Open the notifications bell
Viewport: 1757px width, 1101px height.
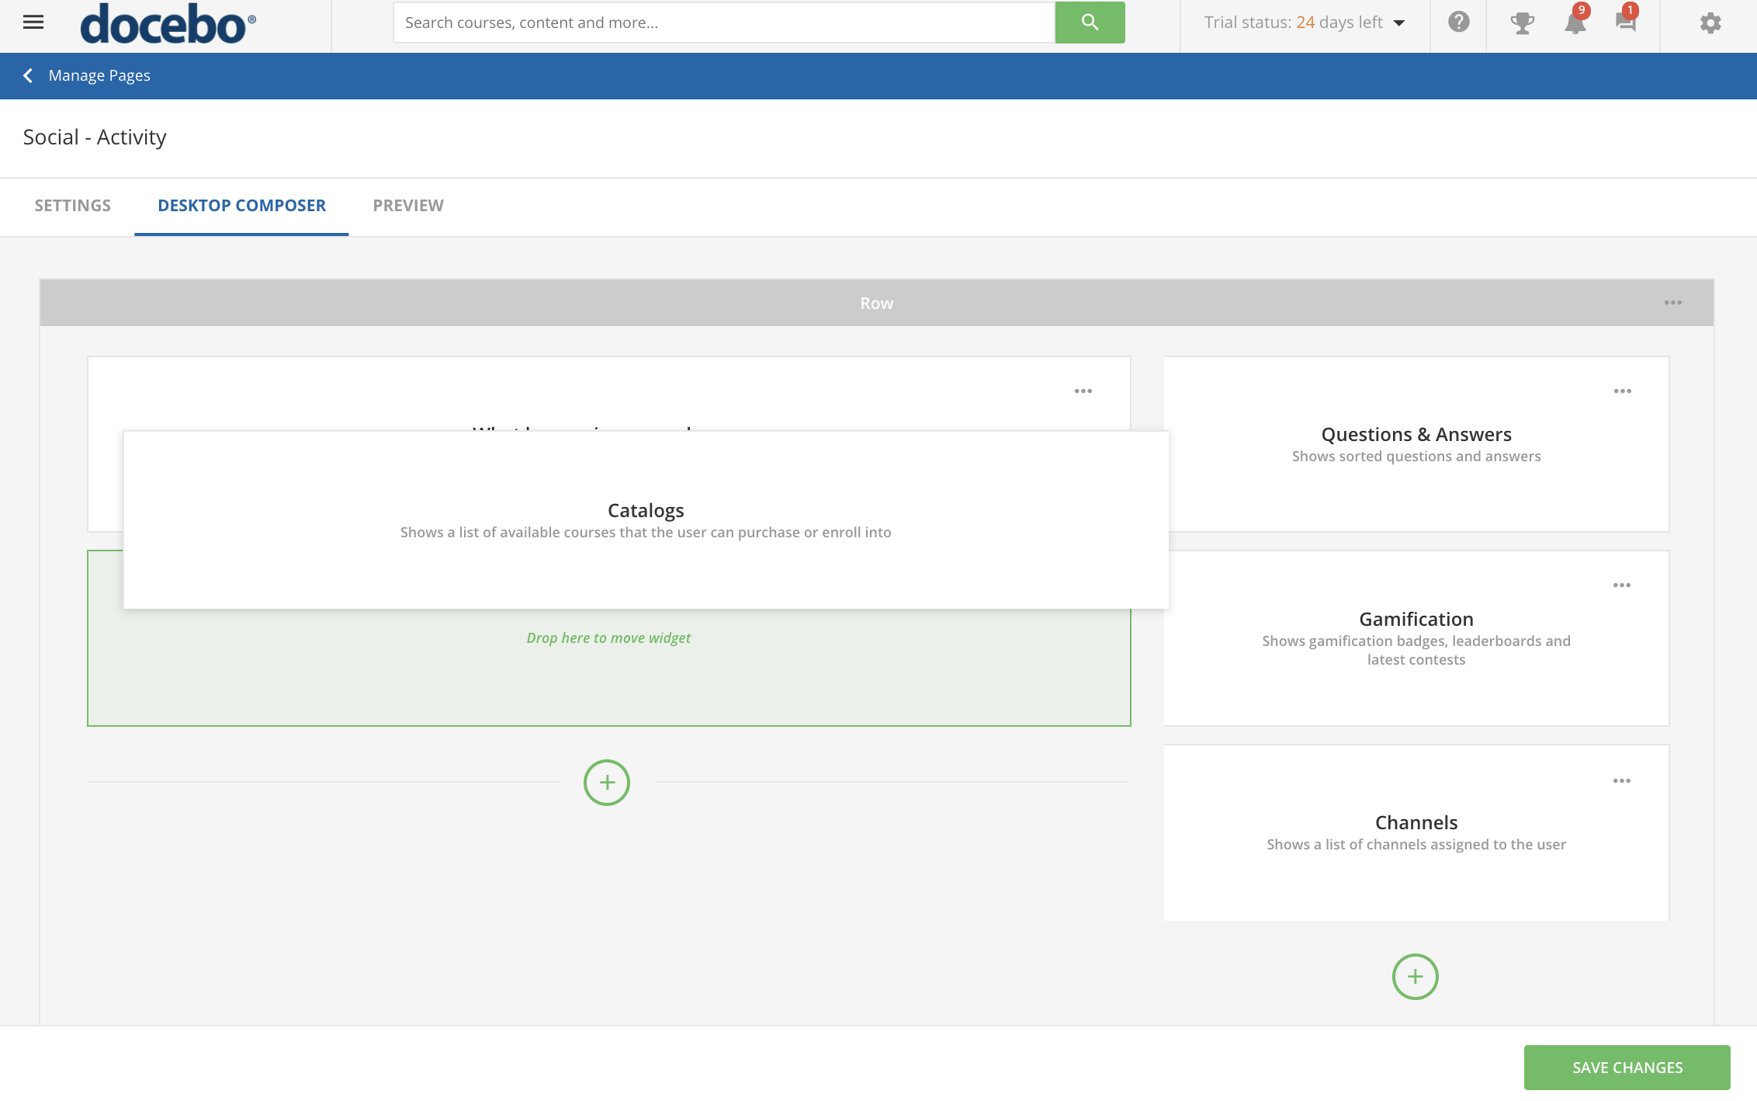coord(1575,23)
